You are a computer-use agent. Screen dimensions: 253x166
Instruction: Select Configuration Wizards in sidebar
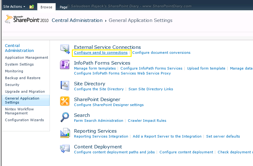pos(24,120)
